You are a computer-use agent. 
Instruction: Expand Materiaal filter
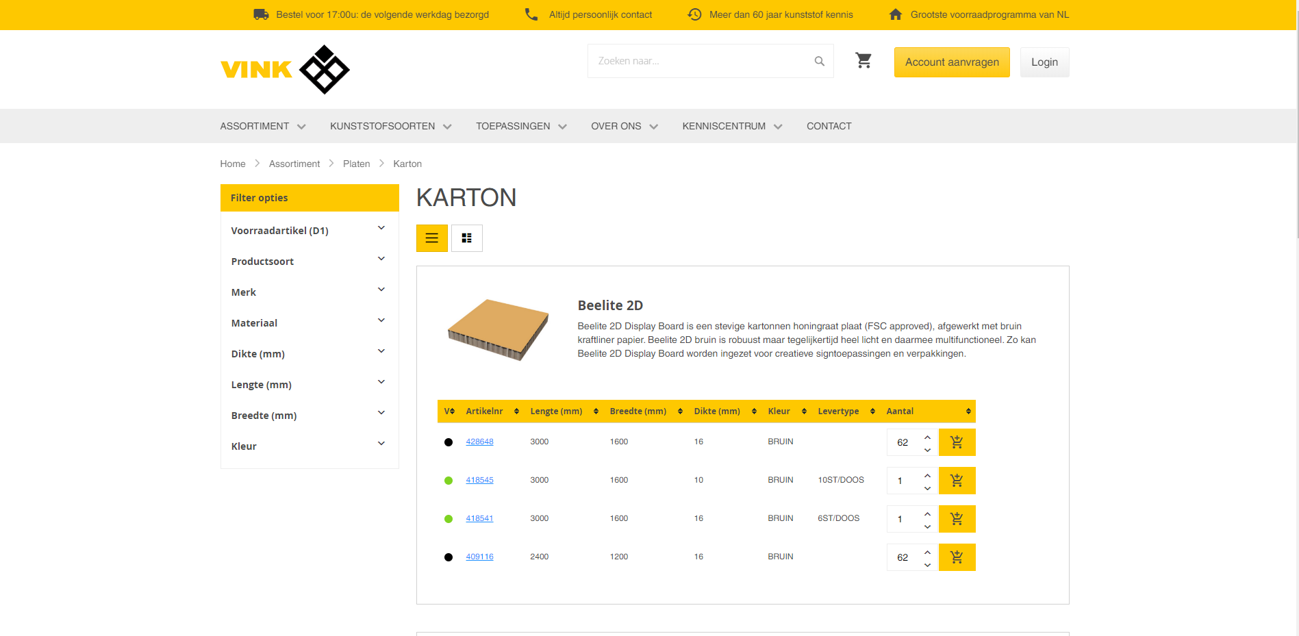pyautogui.click(x=310, y=323)
